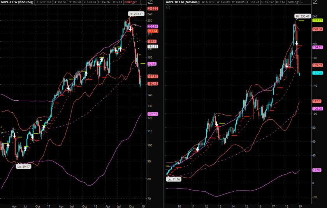
Task: Click the red 248.32 price label on the weekly axis
Action: [152, 9]
